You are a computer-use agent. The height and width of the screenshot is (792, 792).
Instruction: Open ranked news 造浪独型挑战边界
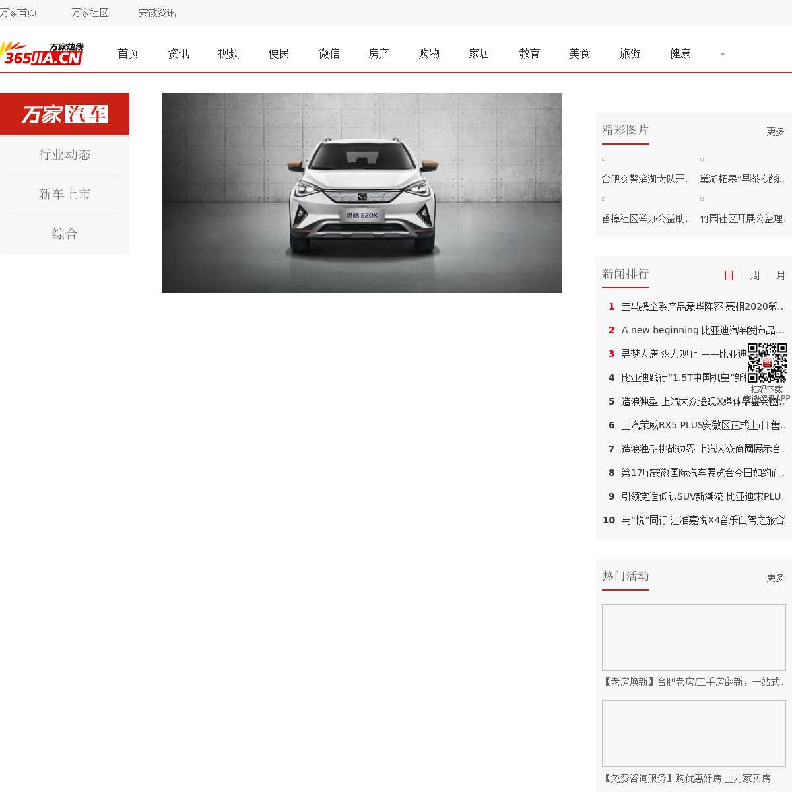point(704,449)
